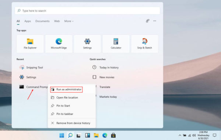Switch to the Apps tab
The height and width of the screenshot is (140, 221).
(x=28, y=21)
